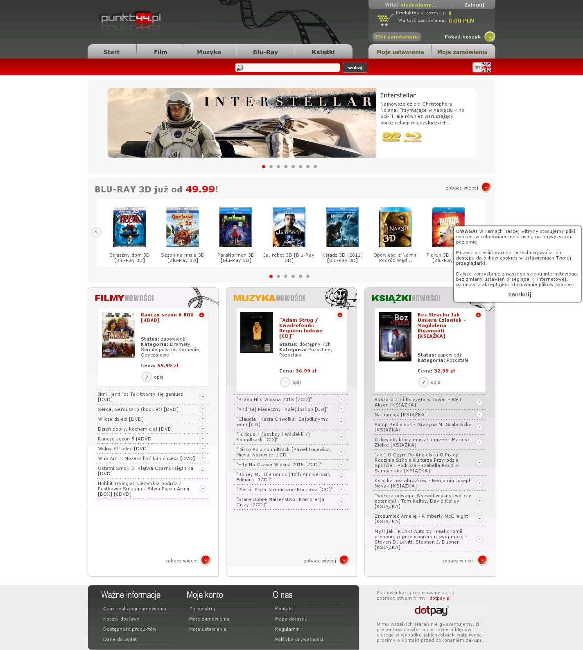
Task: Select the second Interstellar banner slide dot
Action: (271, 167)
